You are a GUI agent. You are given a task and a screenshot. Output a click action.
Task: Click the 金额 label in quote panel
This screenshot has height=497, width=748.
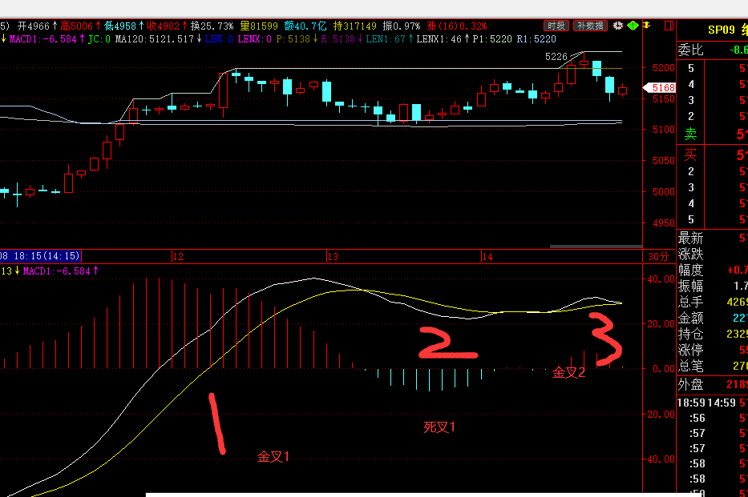pos(690,318)
